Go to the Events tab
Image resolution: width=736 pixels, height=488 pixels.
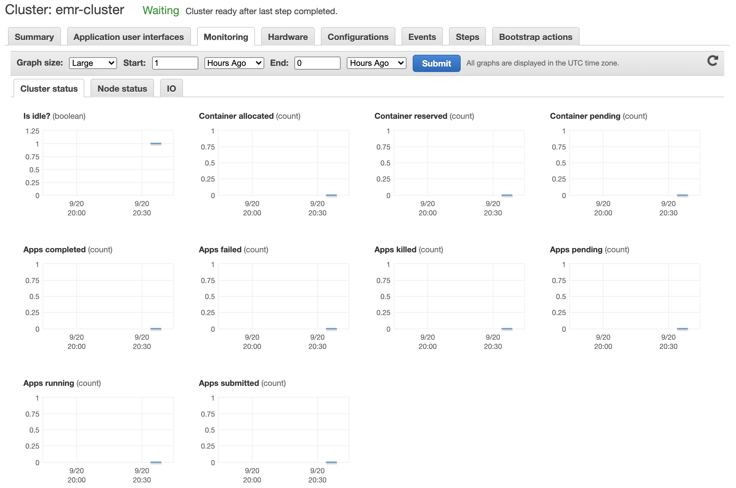(422, 37)
